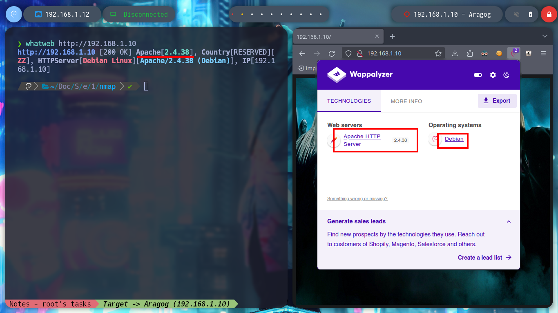Viewport: 558px width, 313px height.
Task: Click the goggles-face extension icon
Action: point(484,53)
